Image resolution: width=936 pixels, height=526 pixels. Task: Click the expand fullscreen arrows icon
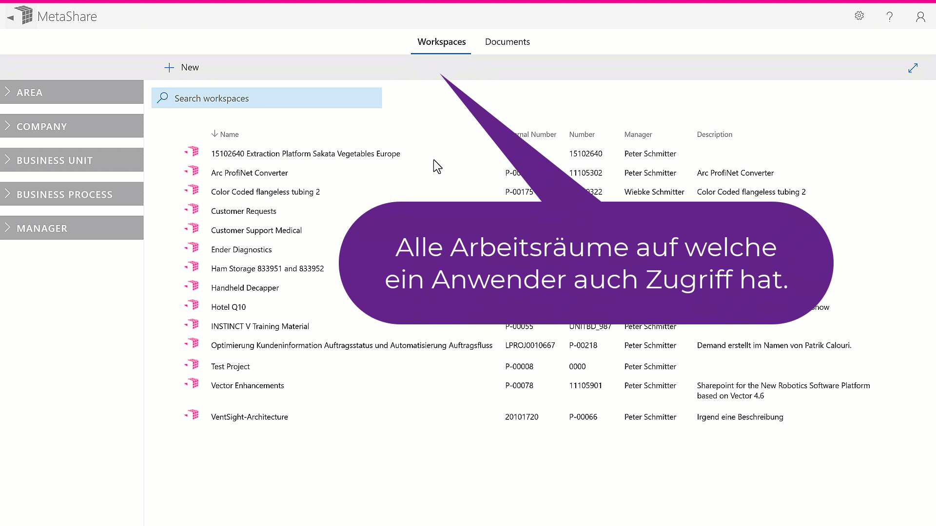click(913, 68)
